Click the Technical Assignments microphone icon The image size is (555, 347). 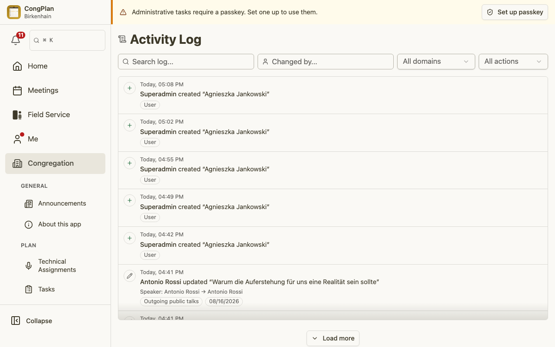(29, 265)
